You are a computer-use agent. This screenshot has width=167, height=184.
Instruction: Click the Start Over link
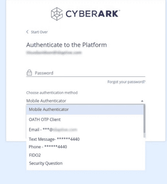tap(39, 32)
